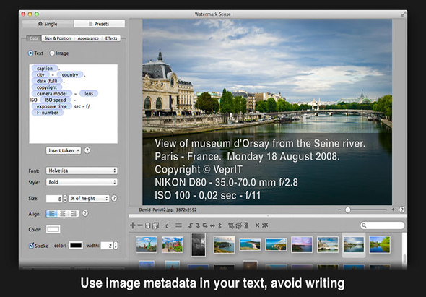
Task: Click the third crop tool icon
Action: [x=246, y=225]
